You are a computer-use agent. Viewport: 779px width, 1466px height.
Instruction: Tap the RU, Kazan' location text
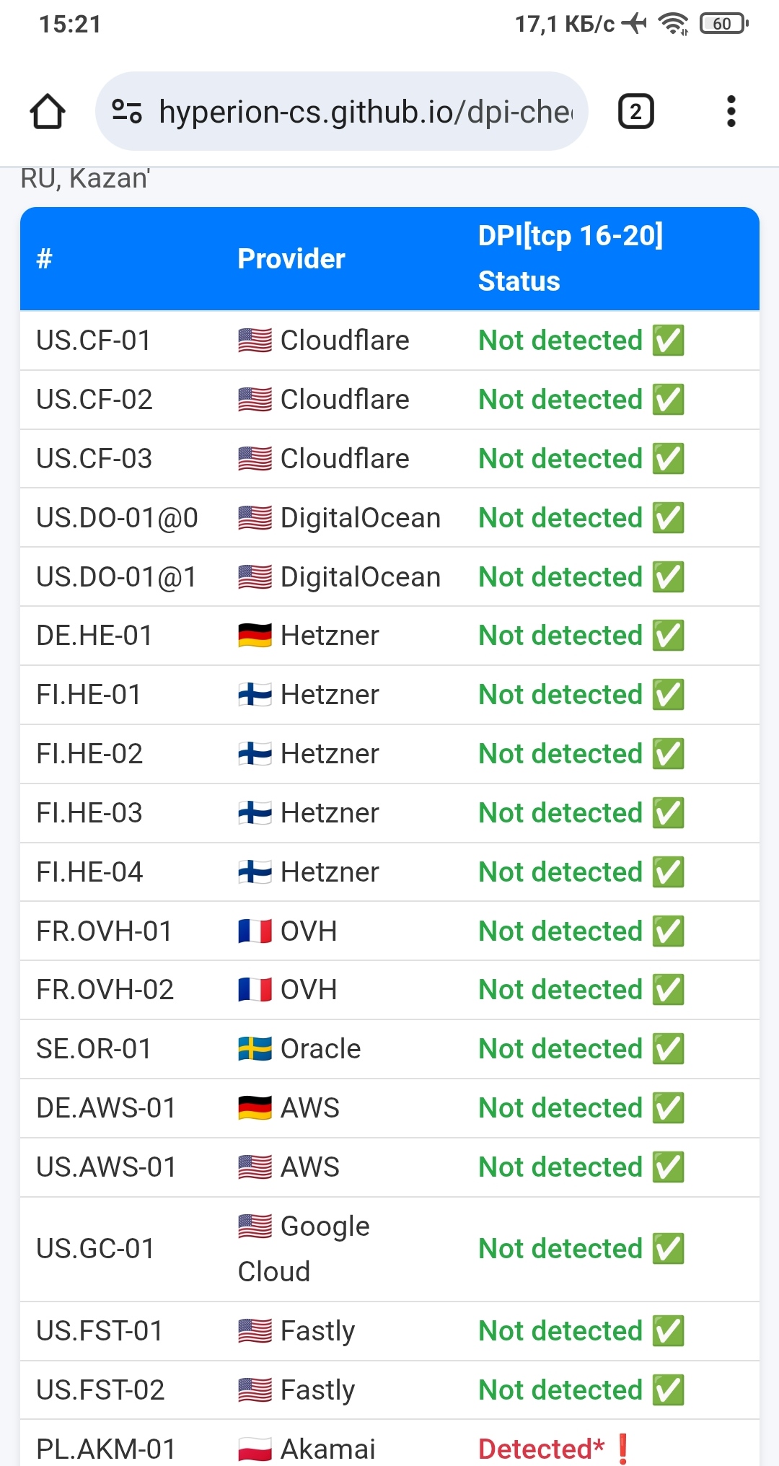pyautogui.click(x=85, y=178)
